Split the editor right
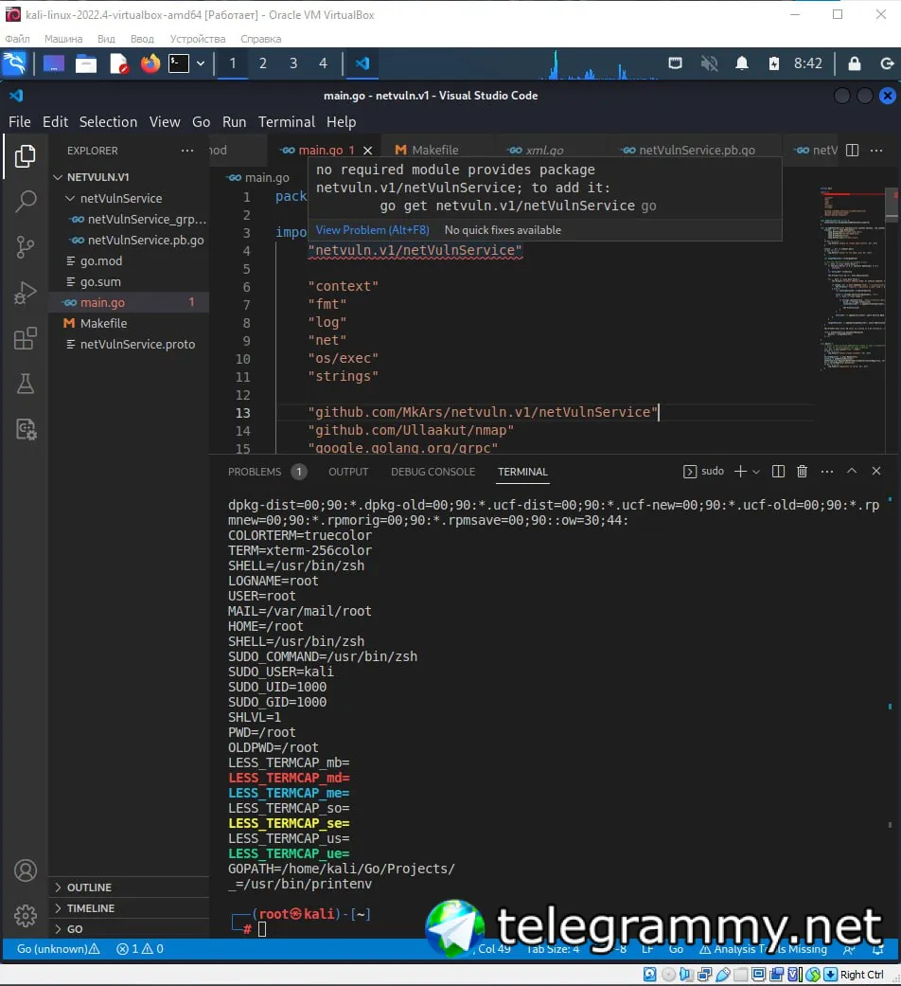The image size is (901, 986). (x=852, y=151)
